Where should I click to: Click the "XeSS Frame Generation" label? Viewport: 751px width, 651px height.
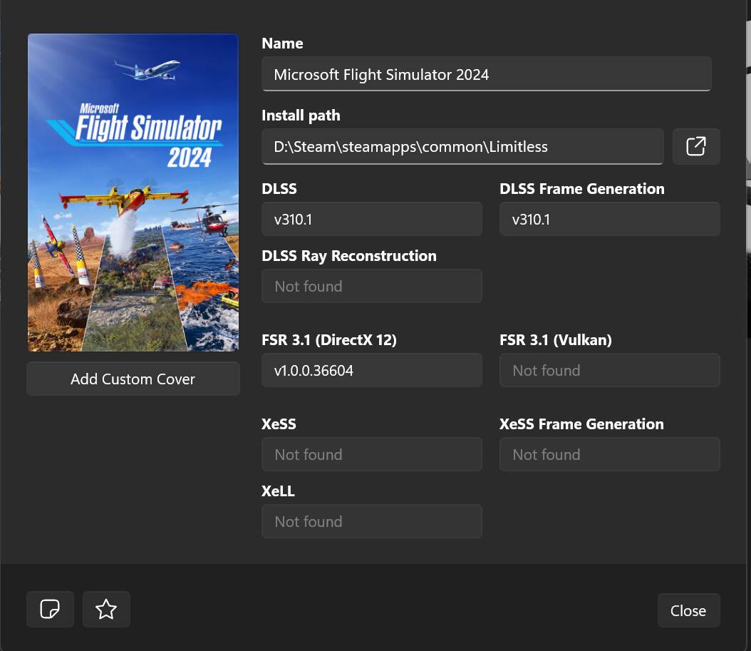click(x=581, y=424)
